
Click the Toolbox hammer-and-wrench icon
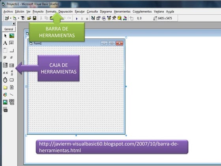tap(114, 18)
